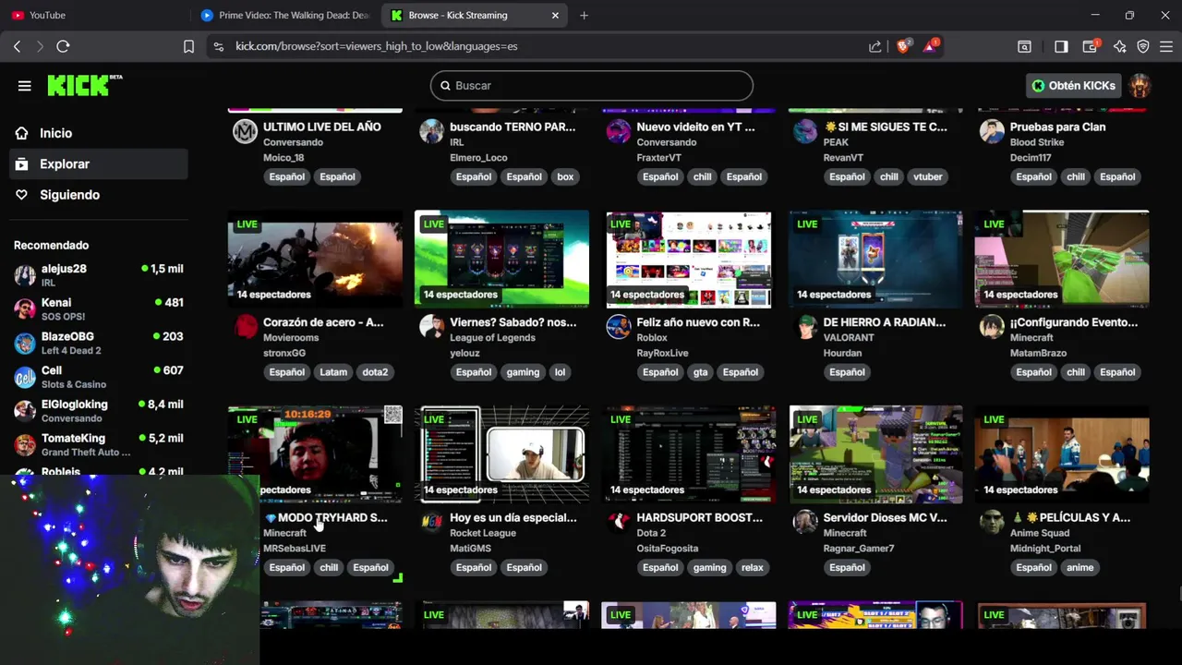Go back with browser back arrow
Screen dimensions: 1182x665
(17, 46)
